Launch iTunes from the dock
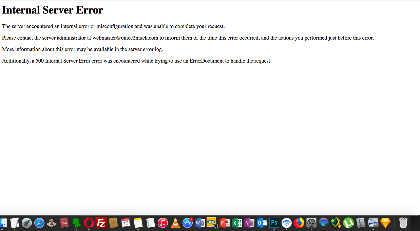This screenshot has height=231, width=420. click(163, 223)
